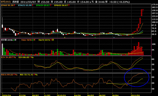Image resolution: width=158 pixels, height=96 pixels.
Task: Click the tallest red volume bar
Action: (139, 49)
